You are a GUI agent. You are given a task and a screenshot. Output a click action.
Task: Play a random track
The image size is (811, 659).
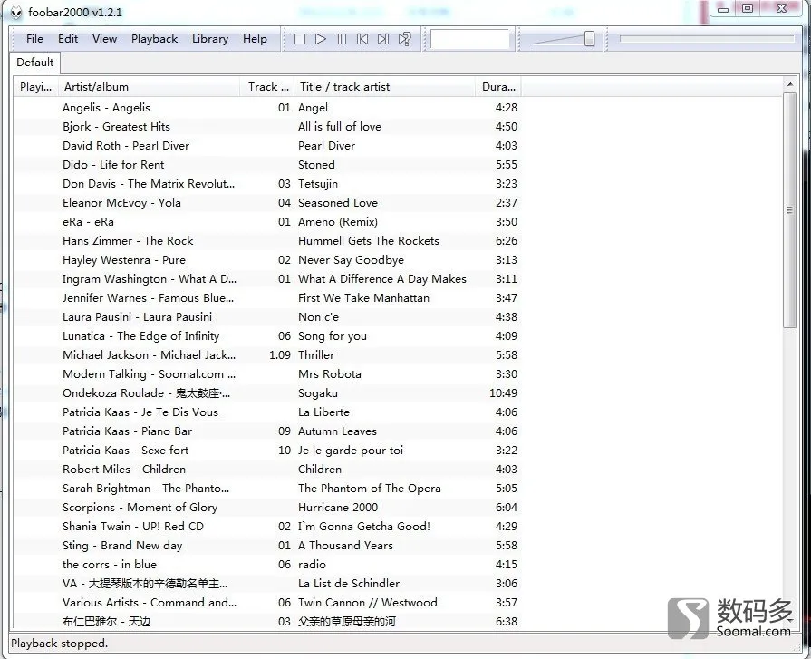pyautogui.click(x=404, y=39)
